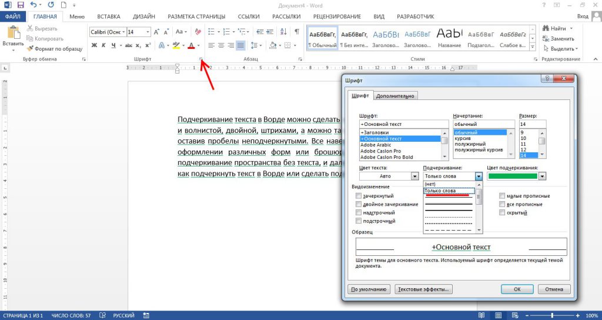Expand the Найти search dropdown arrow
The height and width of the screenshot is (320, 602).
(571, 29)
